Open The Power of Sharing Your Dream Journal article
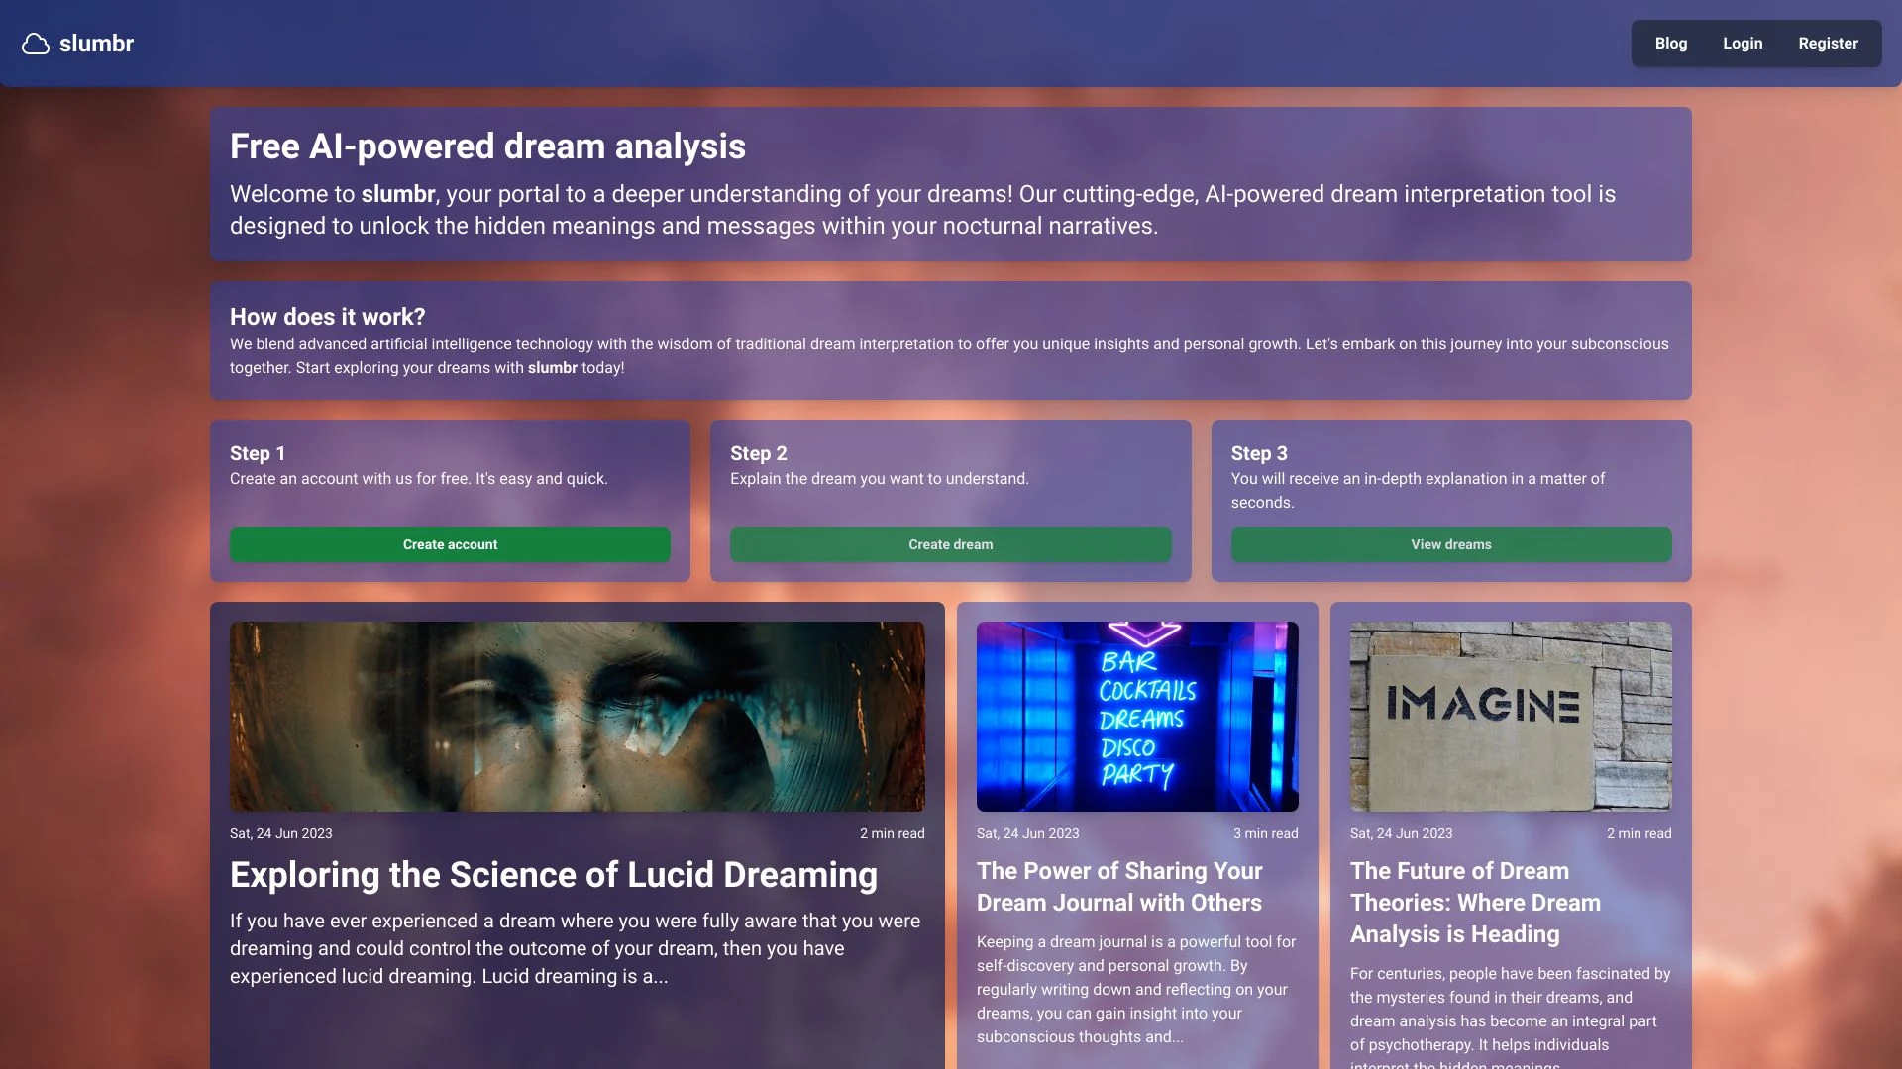 (1119, 887)
